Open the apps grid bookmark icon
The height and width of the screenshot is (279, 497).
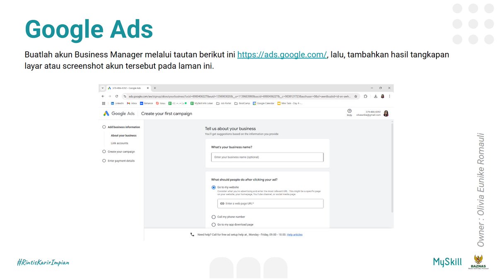tap(104, 103)
